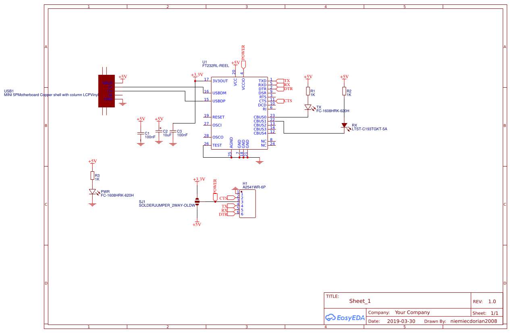Screen dimensions: 511x333
Task: Click the PWR LED symbol near R3
Action: 92,192
